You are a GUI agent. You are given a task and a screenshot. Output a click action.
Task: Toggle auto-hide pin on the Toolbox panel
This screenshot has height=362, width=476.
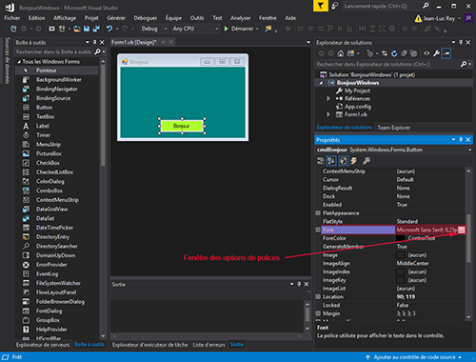coord(94,42)
